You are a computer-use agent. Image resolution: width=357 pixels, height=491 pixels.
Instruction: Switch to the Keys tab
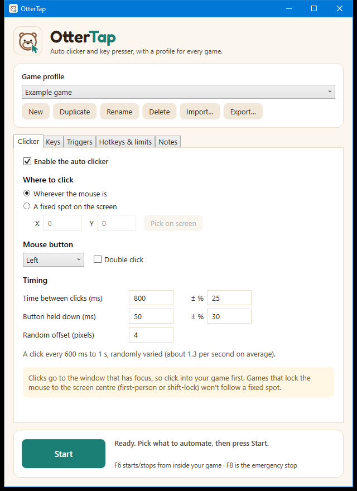53,142
